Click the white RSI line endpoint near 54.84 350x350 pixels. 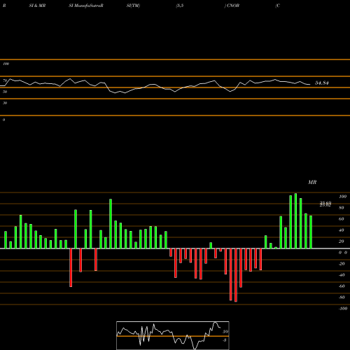click(310, 85)
